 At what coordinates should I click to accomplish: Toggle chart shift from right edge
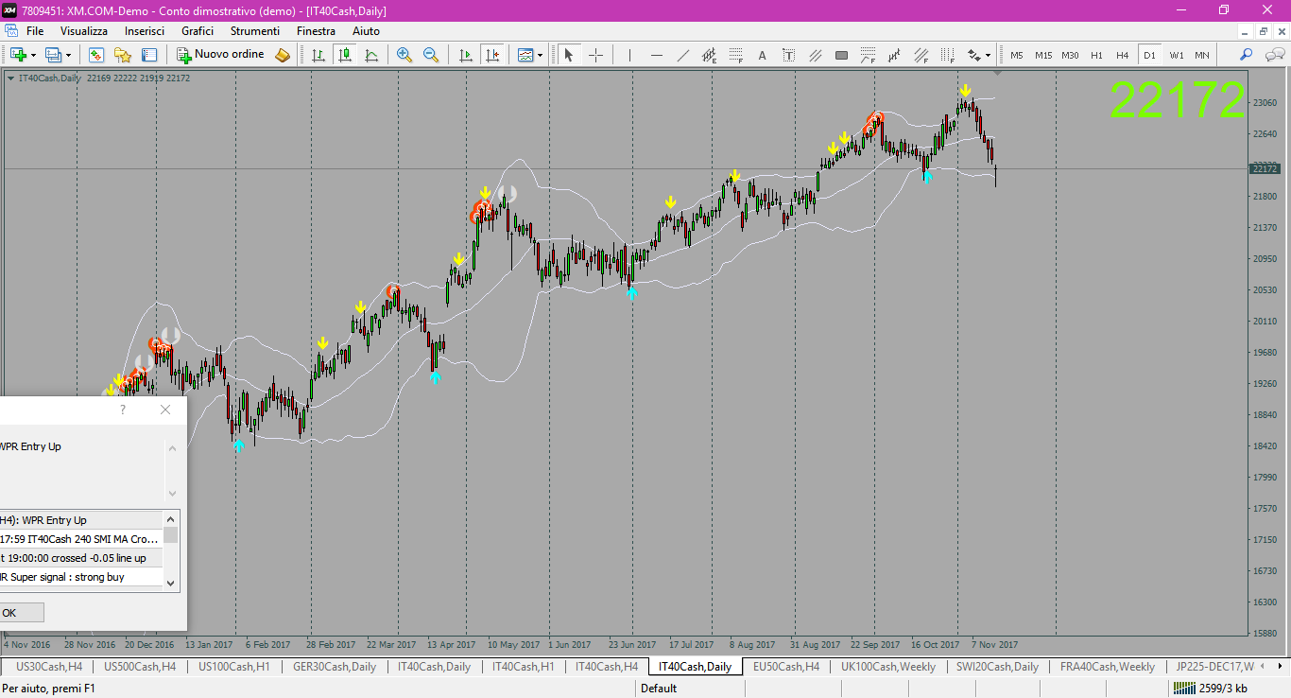[x=491, y=55]
